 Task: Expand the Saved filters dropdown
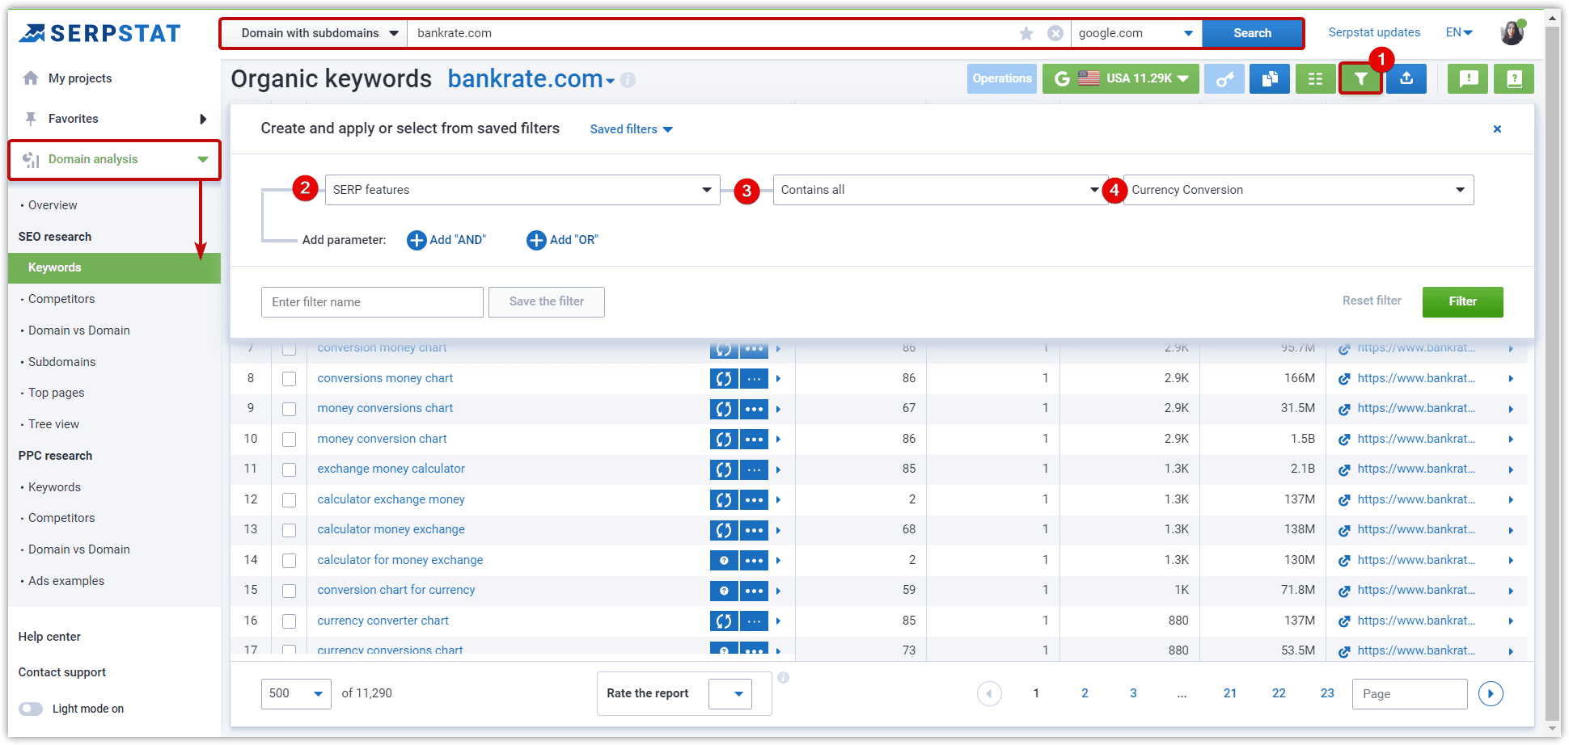pyautogui.click(x=631, y=129)
